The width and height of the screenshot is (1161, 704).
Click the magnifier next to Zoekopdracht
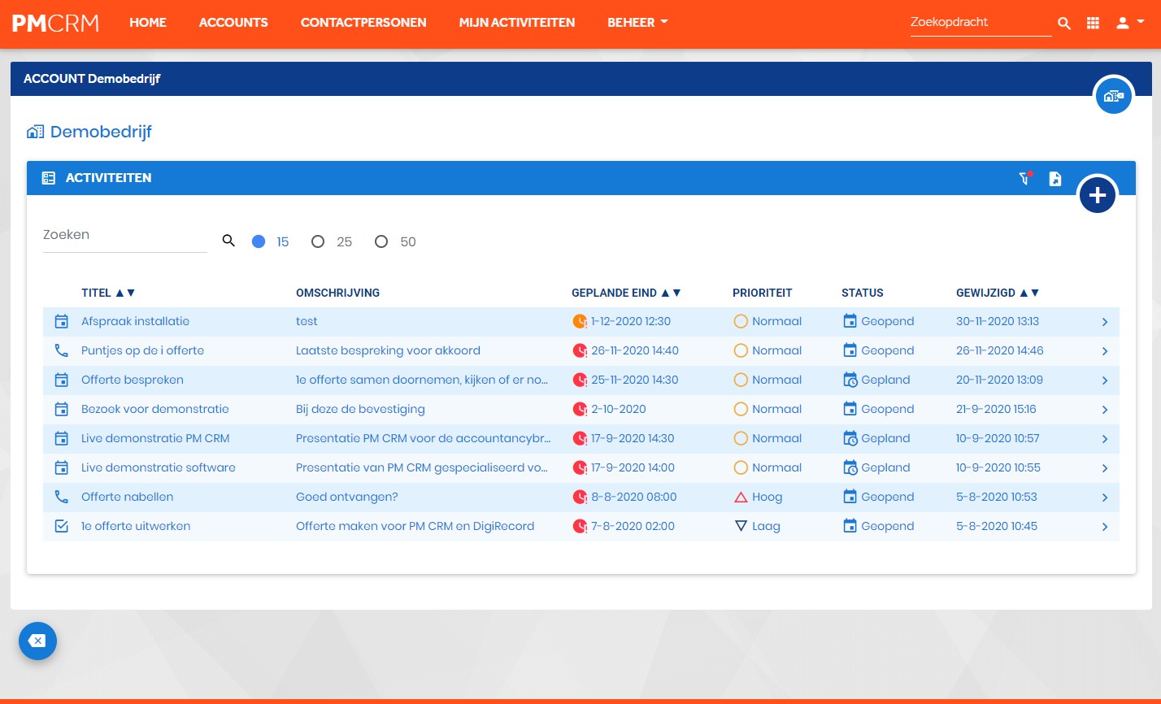pyautogui.click(x=1064, y=24)
